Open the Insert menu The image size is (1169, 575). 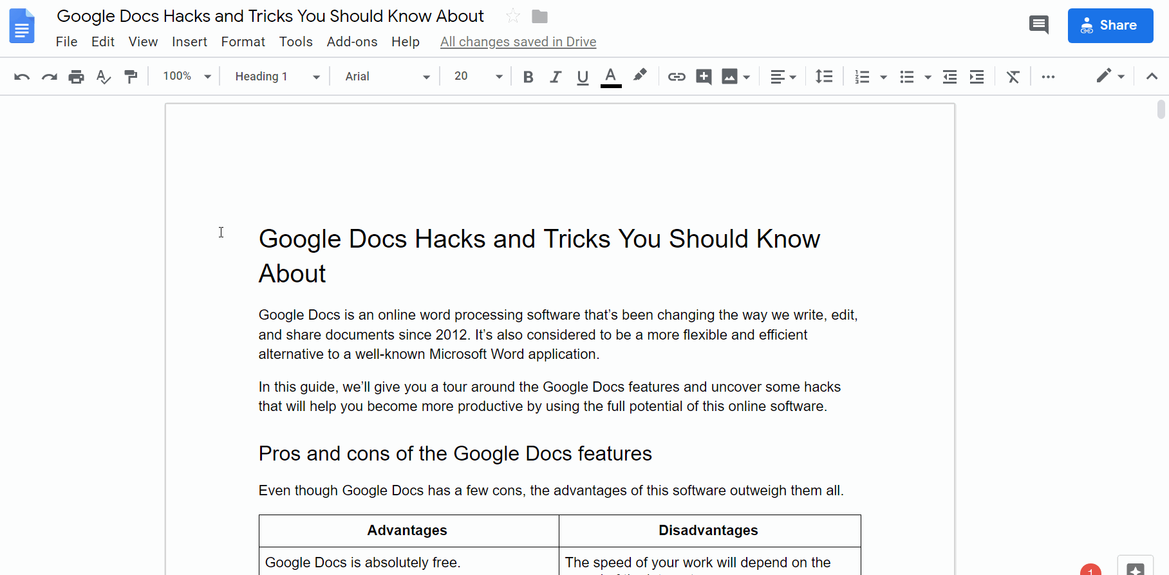click(189, 42)
